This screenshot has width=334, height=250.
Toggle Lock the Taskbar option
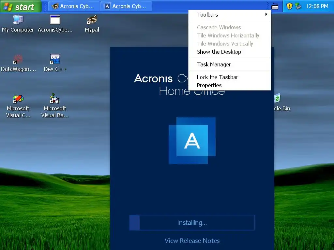coord(230,77)
